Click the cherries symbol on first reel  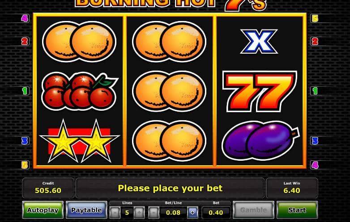pos(80,91)
